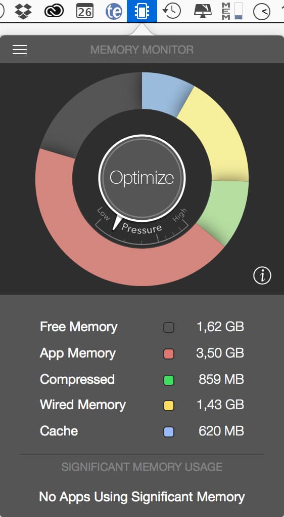Open the info icon on the chart
This screenshot has height=517, width=284.
(262, 275)
